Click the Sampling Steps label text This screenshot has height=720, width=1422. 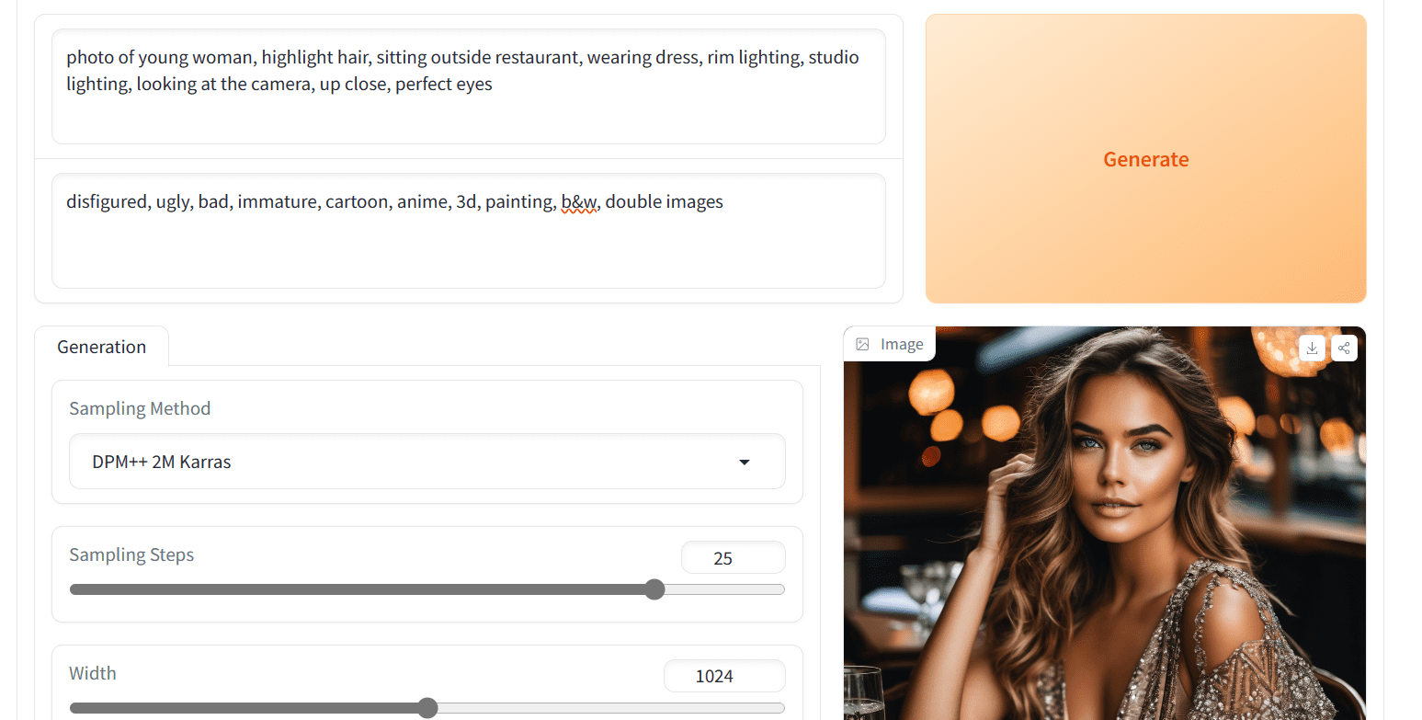[x=131, y=554]
